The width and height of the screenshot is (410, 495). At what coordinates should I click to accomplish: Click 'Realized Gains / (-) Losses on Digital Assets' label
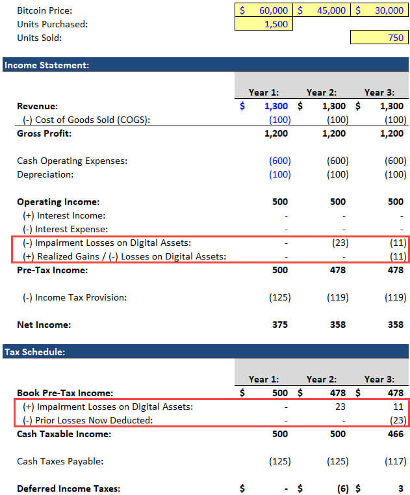(x=131, y=256)
